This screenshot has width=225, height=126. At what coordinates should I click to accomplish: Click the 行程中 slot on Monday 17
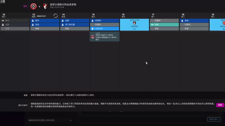point(164,20)
